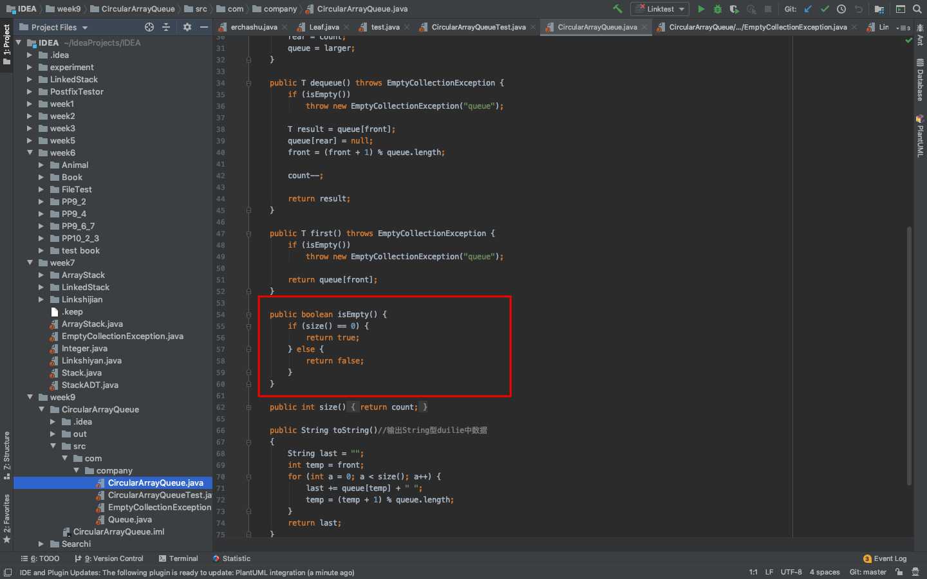Collapse the week6 folder
This screenshot has height=579, width=927.
click(x=30, y=152)
